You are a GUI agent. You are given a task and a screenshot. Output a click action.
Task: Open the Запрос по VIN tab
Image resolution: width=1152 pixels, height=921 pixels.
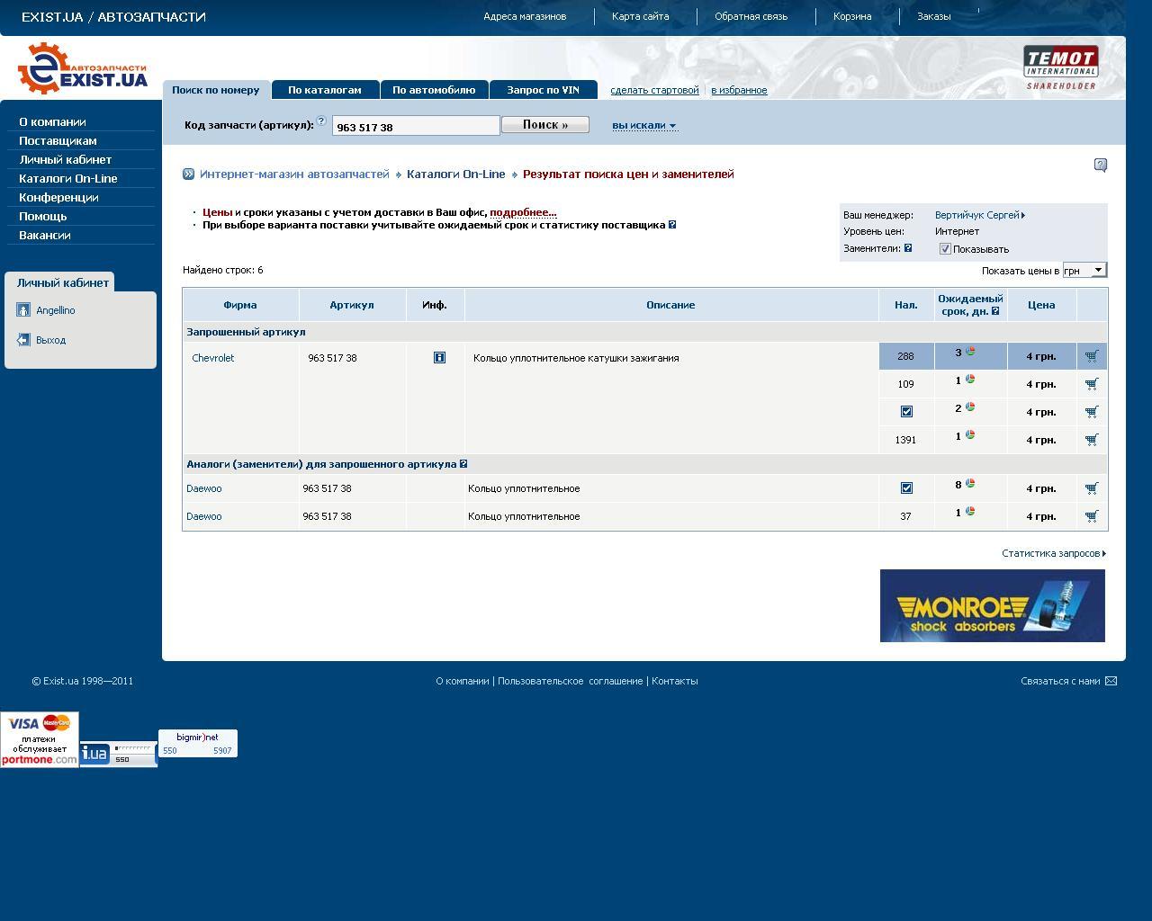pos(543,90)
